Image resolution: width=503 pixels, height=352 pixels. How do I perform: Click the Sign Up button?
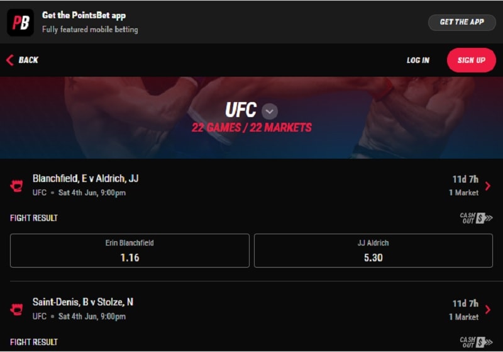[x=471, y=60]
